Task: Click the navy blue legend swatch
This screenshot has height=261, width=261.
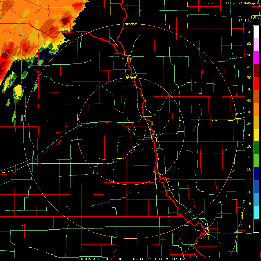Action: [256, 174]
